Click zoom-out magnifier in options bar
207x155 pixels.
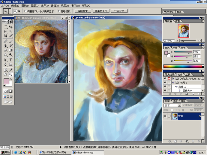(x=19, y=11)
